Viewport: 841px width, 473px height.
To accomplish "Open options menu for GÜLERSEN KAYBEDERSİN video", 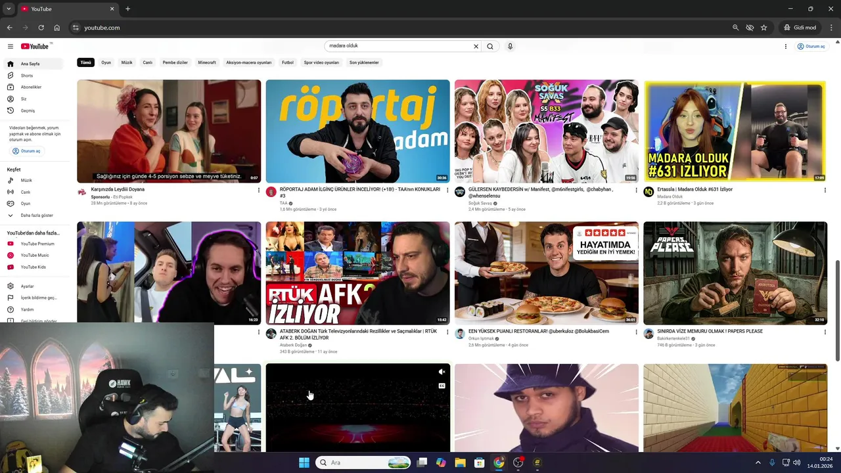I will (636, 190).
